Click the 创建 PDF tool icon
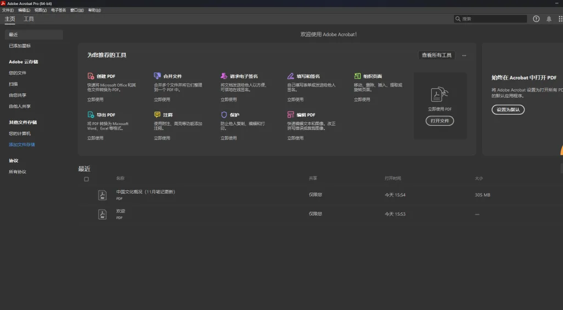Screen dimensions: 563x310 [91, 76]
